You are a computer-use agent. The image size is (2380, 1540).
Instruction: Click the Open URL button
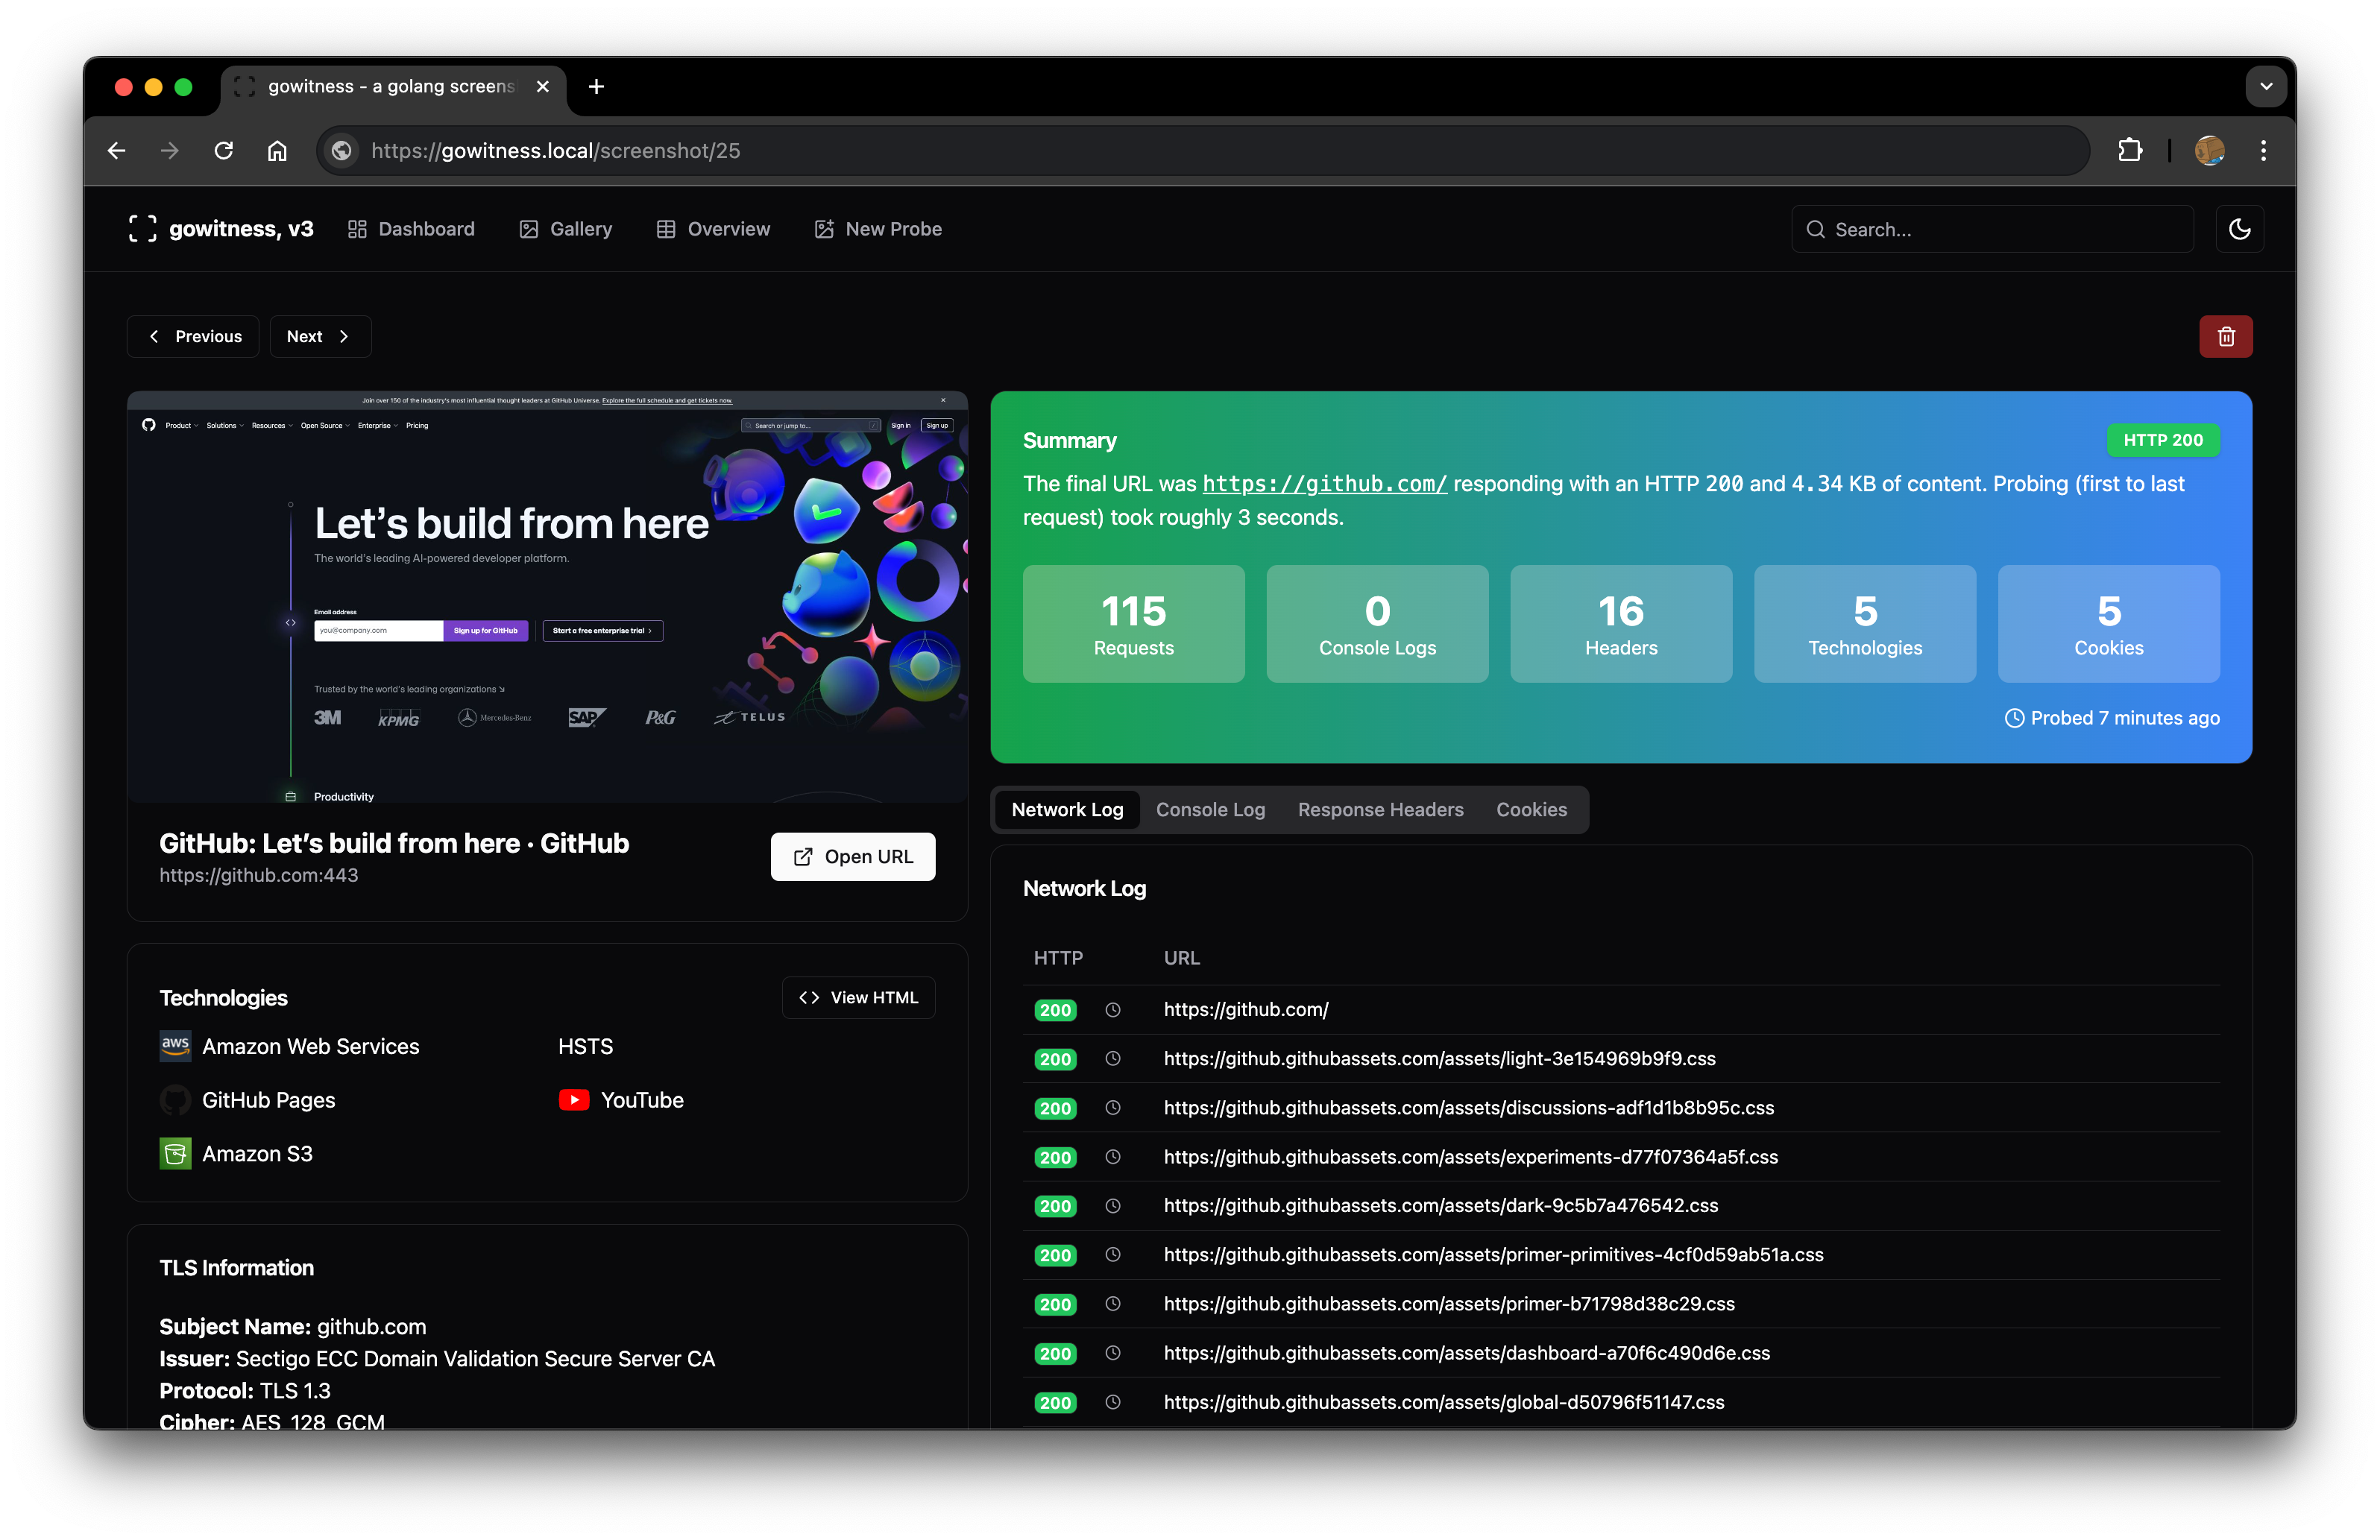pos(852,857)
